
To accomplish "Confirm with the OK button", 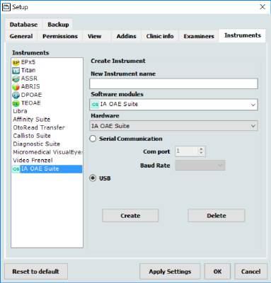I will pos(217,272).
